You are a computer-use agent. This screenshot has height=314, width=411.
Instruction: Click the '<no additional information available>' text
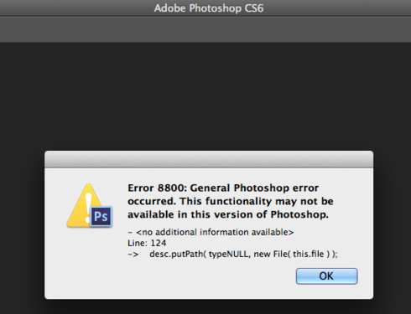click(x=215, y=232)
